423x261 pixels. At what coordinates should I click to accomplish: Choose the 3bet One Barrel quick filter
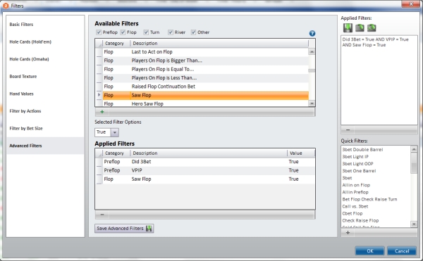[359, 171]
